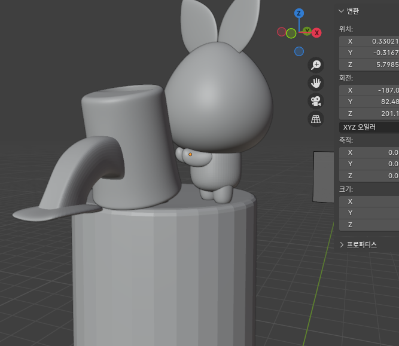Click the pan view hand icon
The width and height of the screenshot is (399, 346).
tap(316, 83)
